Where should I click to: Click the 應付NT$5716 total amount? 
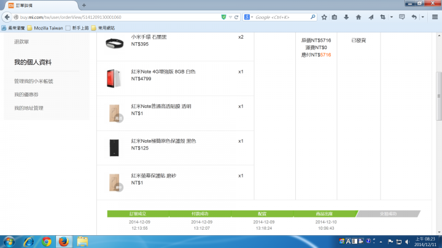pos(316,55)
